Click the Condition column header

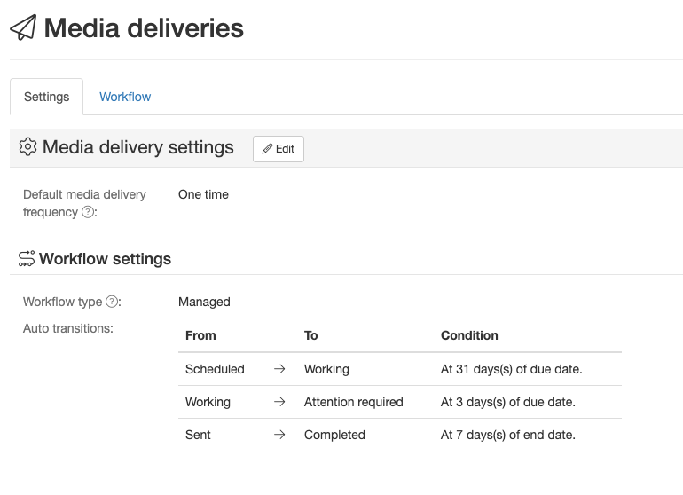[x=469, y=335]
